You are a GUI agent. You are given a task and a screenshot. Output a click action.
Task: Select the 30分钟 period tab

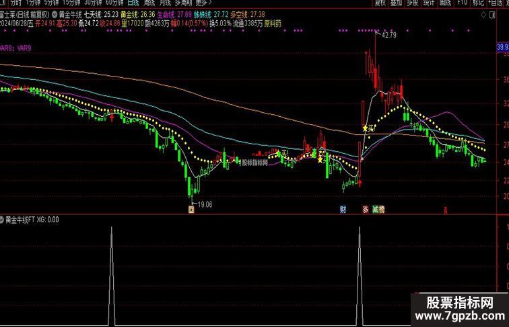coord(93,3)
